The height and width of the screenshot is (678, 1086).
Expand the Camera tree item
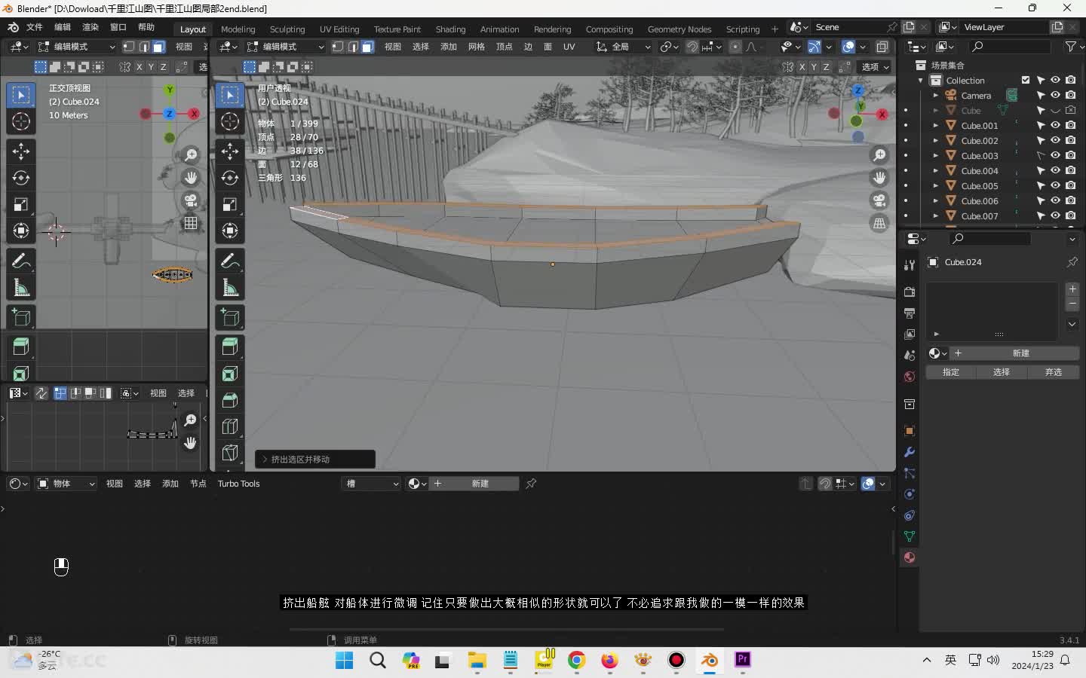tap(936, 96)
